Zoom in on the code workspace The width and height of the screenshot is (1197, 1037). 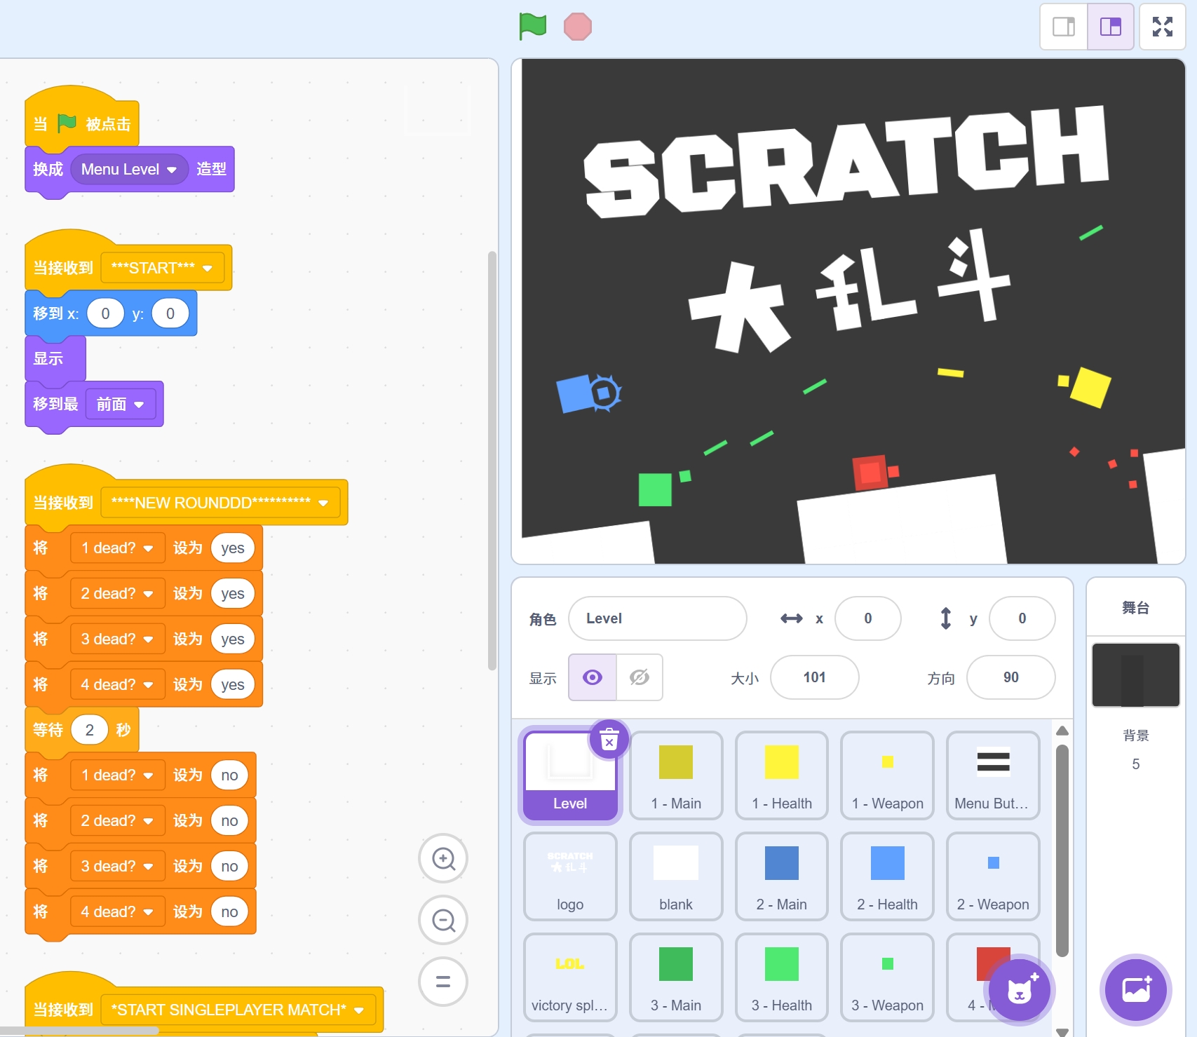point(443,858)
